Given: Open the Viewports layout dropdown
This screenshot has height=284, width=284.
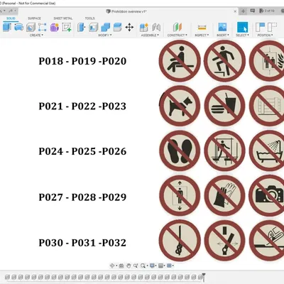Looking at the screenshot, I should point(170,266).
